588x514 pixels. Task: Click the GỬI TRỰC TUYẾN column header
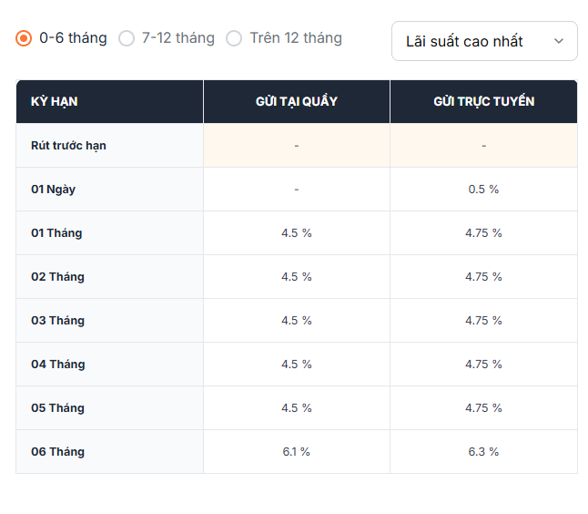coord(483,101)
